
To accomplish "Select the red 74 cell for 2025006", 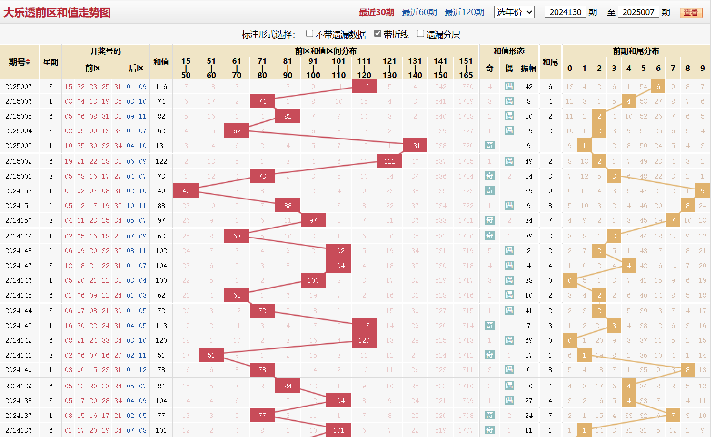I will (x=262, y=101).
